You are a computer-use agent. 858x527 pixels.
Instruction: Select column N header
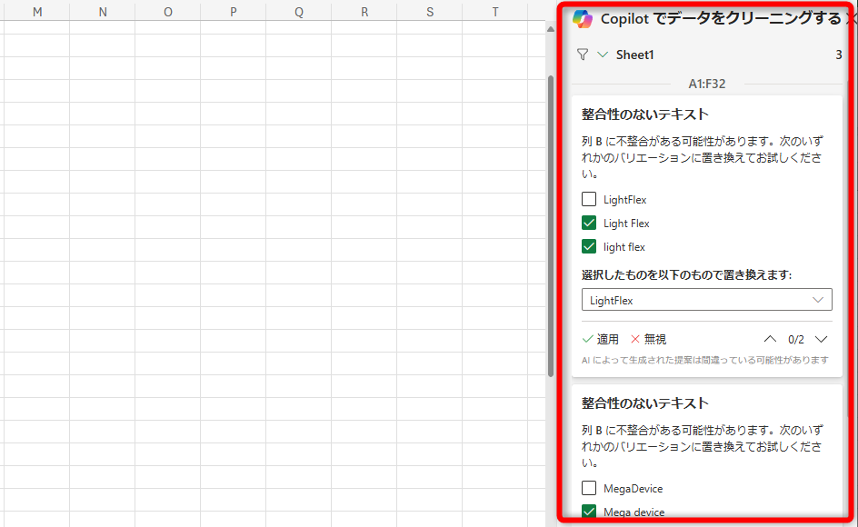103,12
